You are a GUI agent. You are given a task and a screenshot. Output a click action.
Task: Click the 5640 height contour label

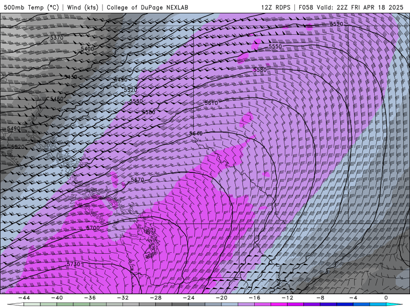pyautogui.click(x=196, y=134)
